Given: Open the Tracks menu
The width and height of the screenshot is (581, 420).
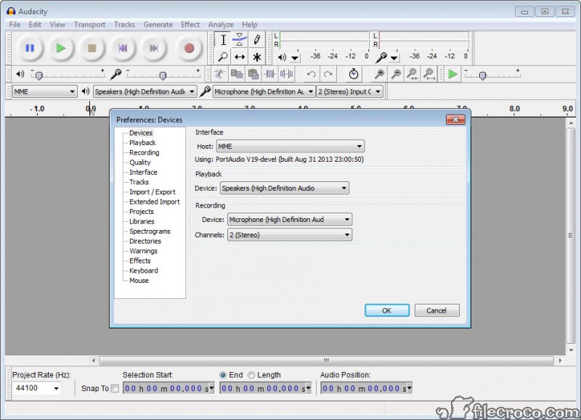Looking at the screenshot, I should click(124, 25).
